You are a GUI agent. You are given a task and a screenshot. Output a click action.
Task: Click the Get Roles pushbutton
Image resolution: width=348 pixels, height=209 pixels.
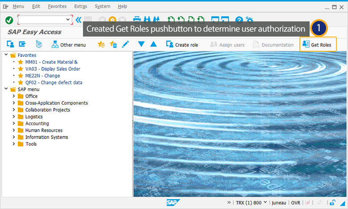coord(318,45)
